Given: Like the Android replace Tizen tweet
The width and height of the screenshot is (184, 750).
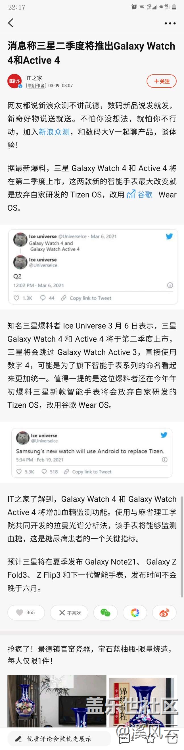Looking at the screenshot, I should click(19, 472).
